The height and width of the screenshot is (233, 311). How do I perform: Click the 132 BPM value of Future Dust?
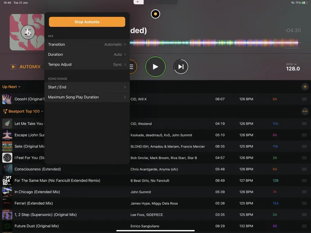[x=246, y=226]
